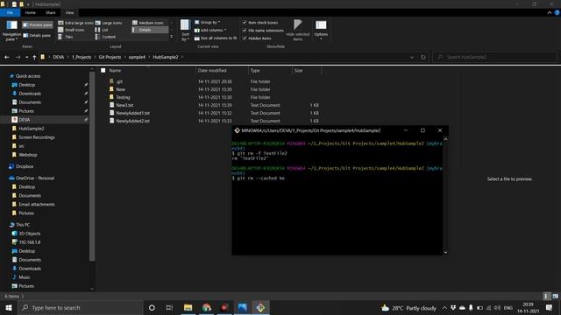Switch to the View ribbon tab
Image resolution: width=561 pixels, height=315 pixels.
[69, 12]
